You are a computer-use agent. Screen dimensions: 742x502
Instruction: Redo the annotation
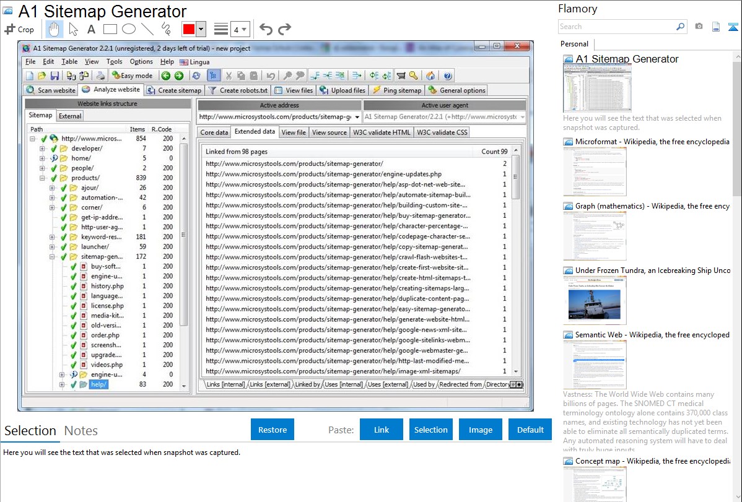[284, 29]
